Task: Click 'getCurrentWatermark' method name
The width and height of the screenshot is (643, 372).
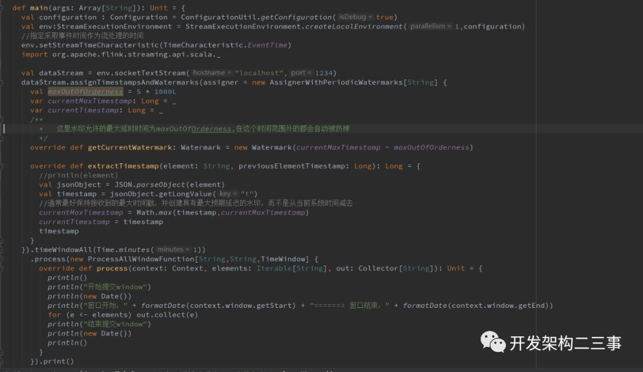Action: tap(130, 147)
